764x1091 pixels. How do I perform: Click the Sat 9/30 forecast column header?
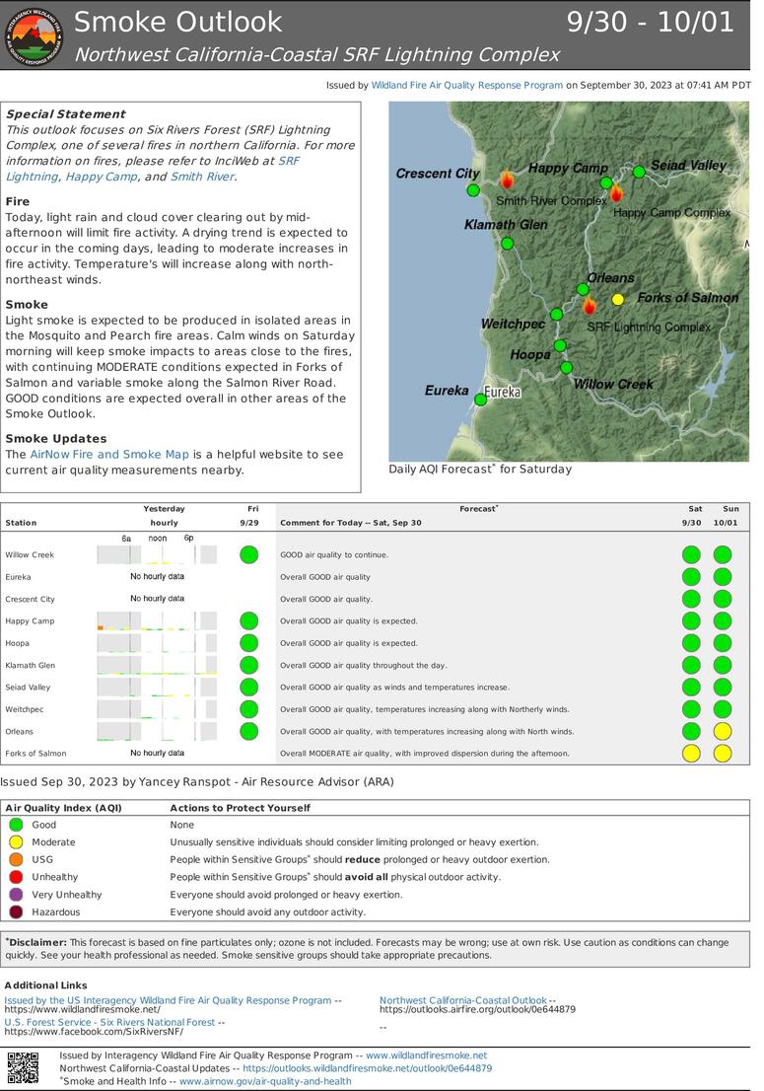coord(692,516)
